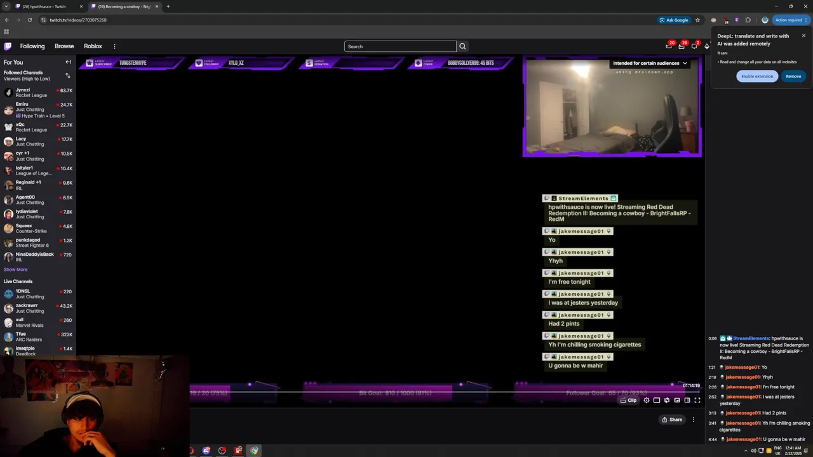Viewport: 813px width, 457px height.
Task: Open Emiru channel in sidebar
Action: pos(38,110)
